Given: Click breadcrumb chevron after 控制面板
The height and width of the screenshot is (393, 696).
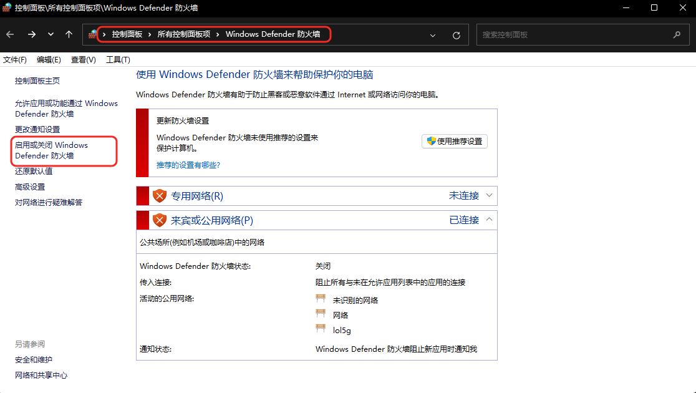Looking at the screenshot, I should tap(150, 35).
